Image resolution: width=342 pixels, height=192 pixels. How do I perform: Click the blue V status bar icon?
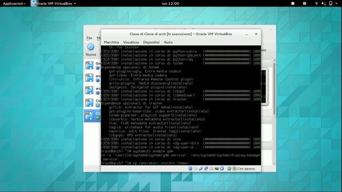pyautogui.click(x=222, y=169)
